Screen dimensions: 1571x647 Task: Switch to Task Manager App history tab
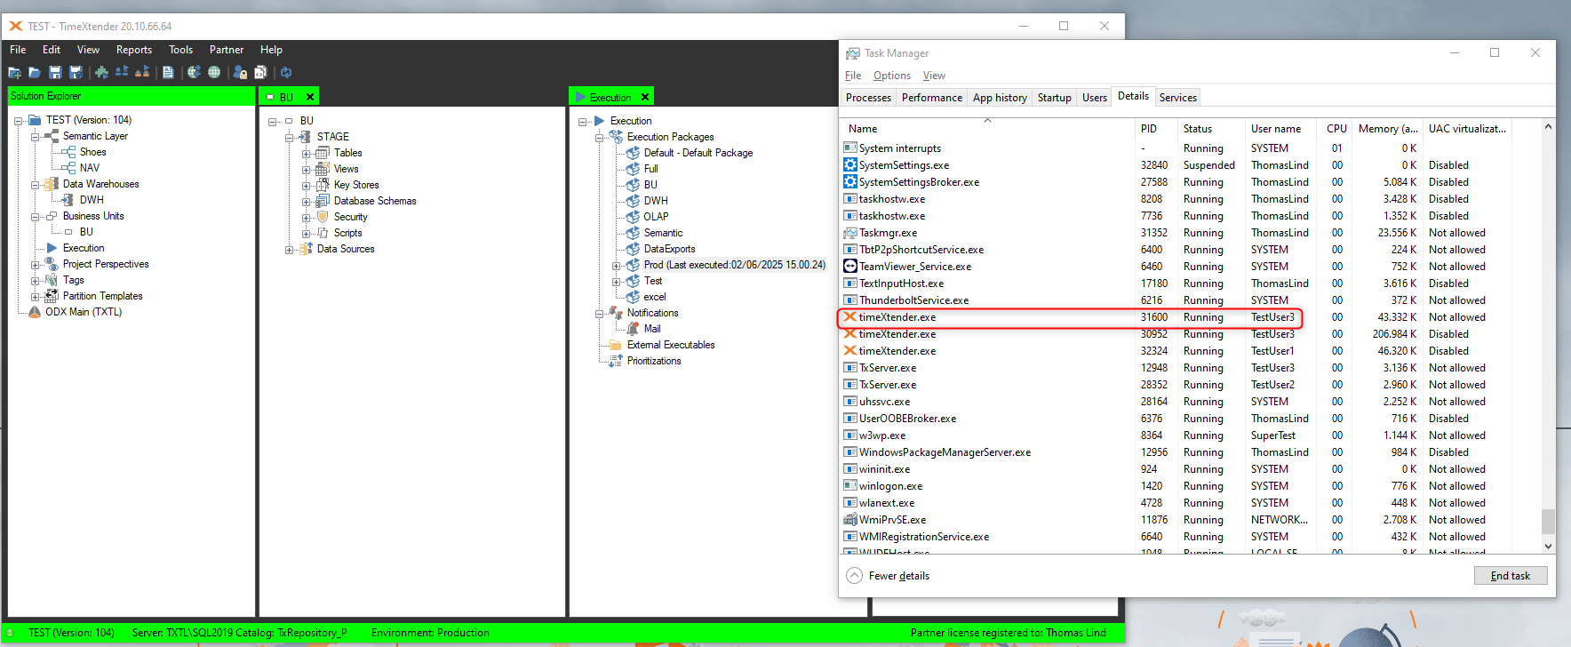pyautogui.click(x=1000, y=98)
